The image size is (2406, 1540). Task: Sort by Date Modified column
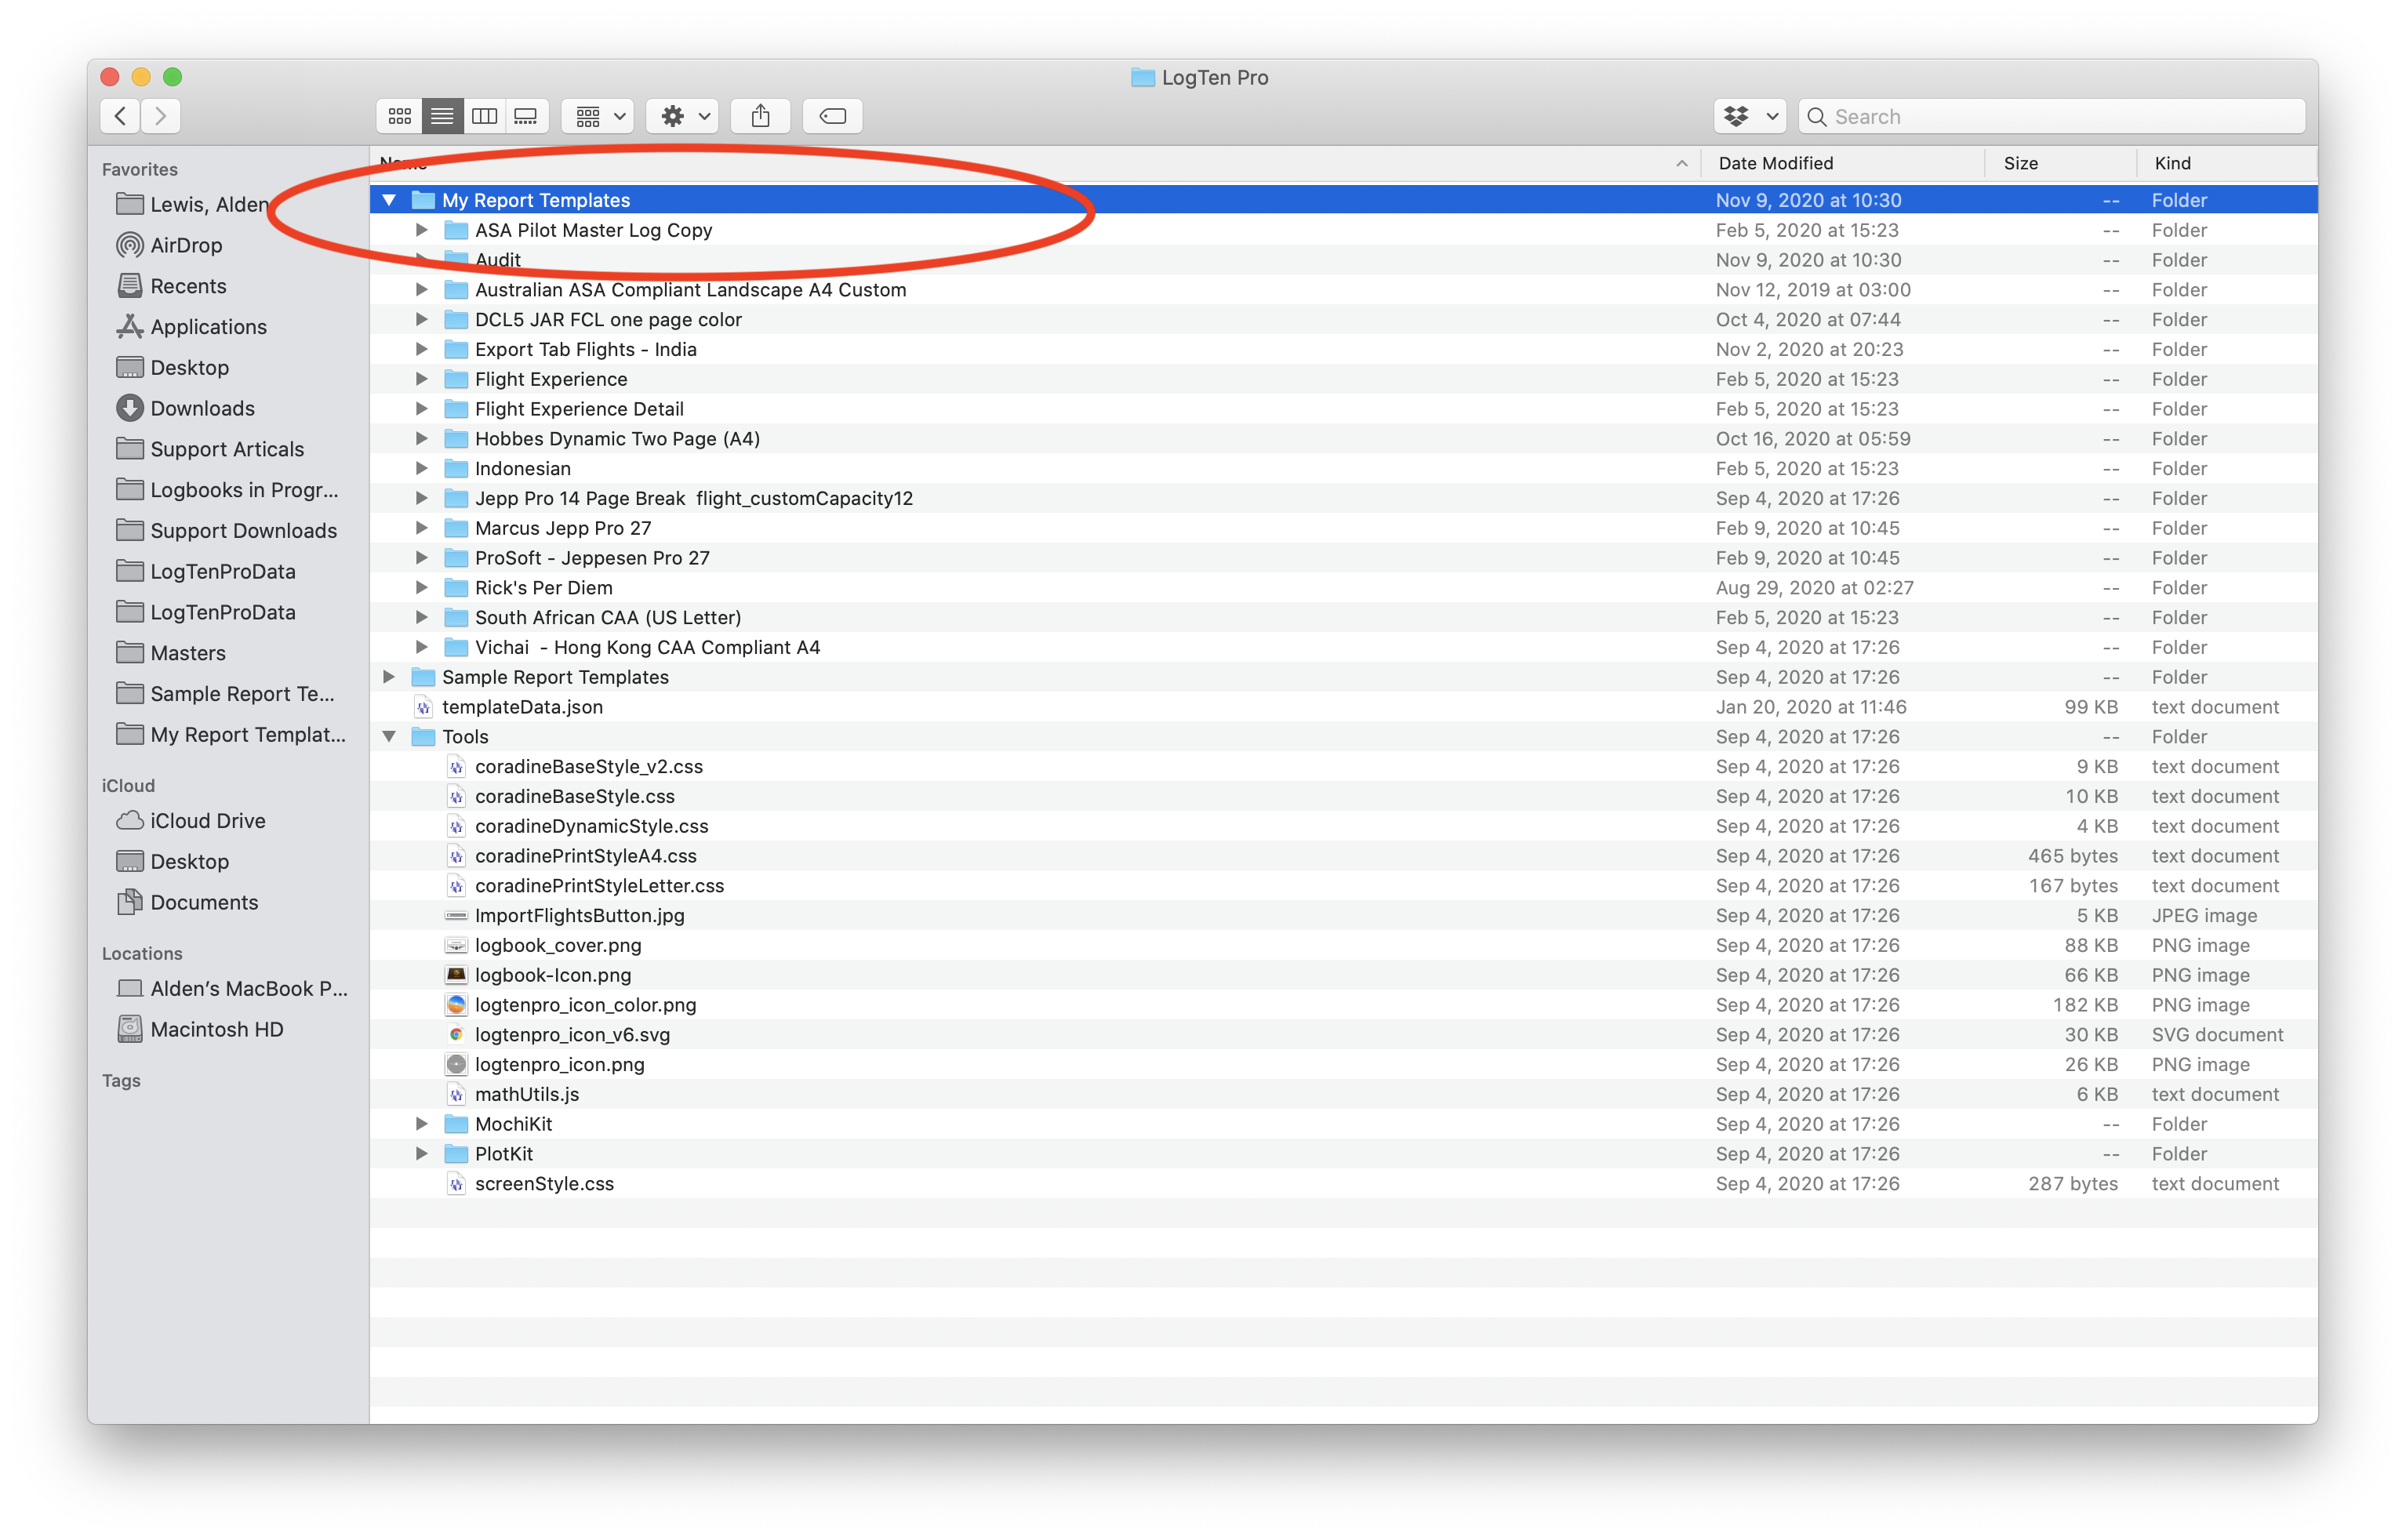pyautogui.click(x=1842, y=163)
